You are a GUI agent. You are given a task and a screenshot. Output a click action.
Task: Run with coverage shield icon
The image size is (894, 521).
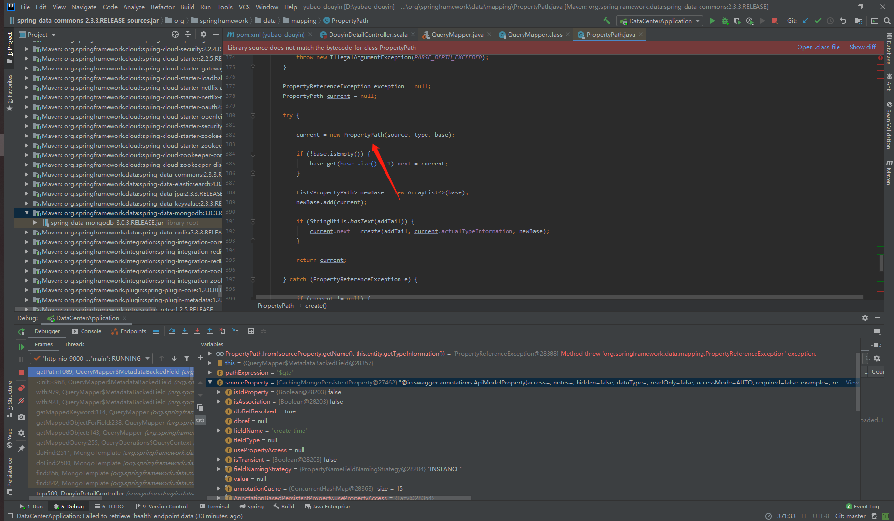(737, 21)
